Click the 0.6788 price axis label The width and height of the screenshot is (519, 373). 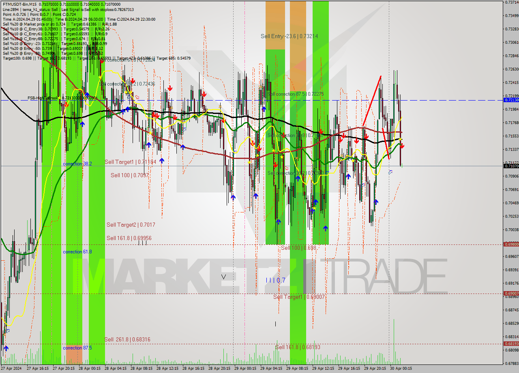[x=511, y=364]
